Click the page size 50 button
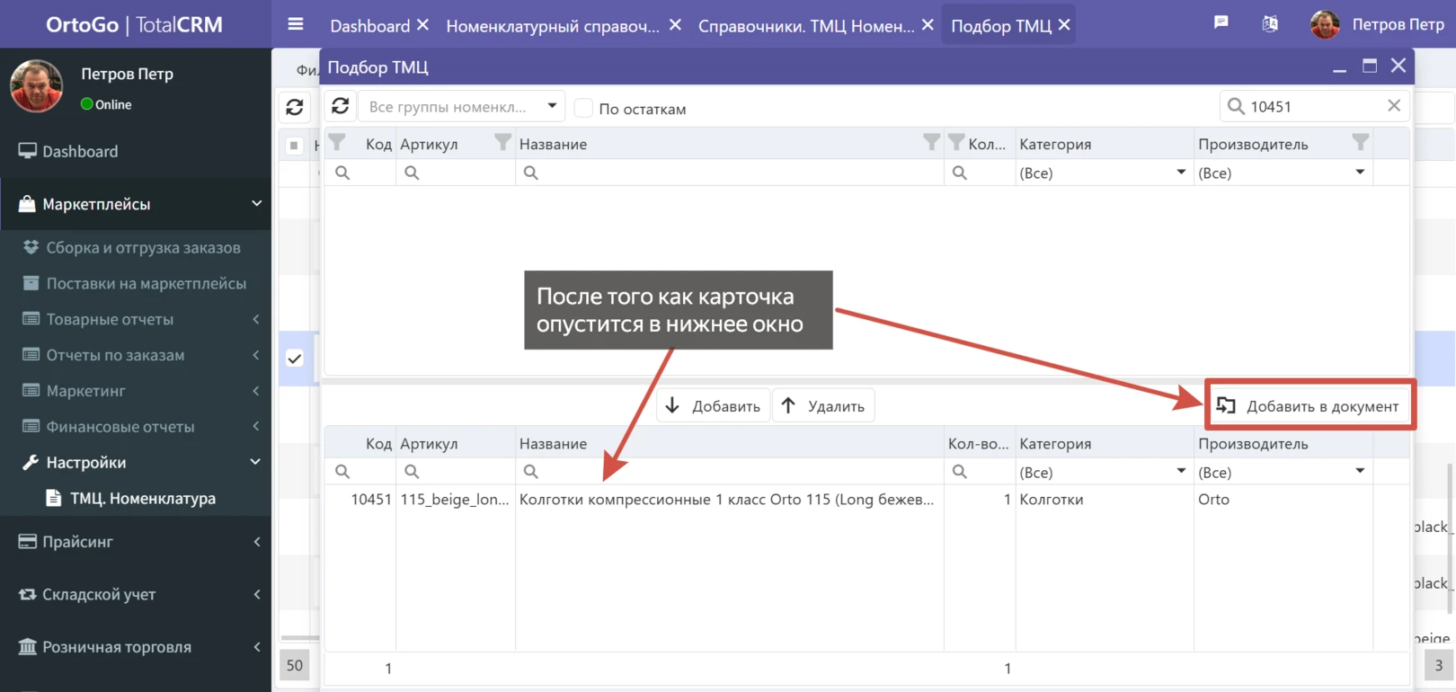 tap(295, 665)
